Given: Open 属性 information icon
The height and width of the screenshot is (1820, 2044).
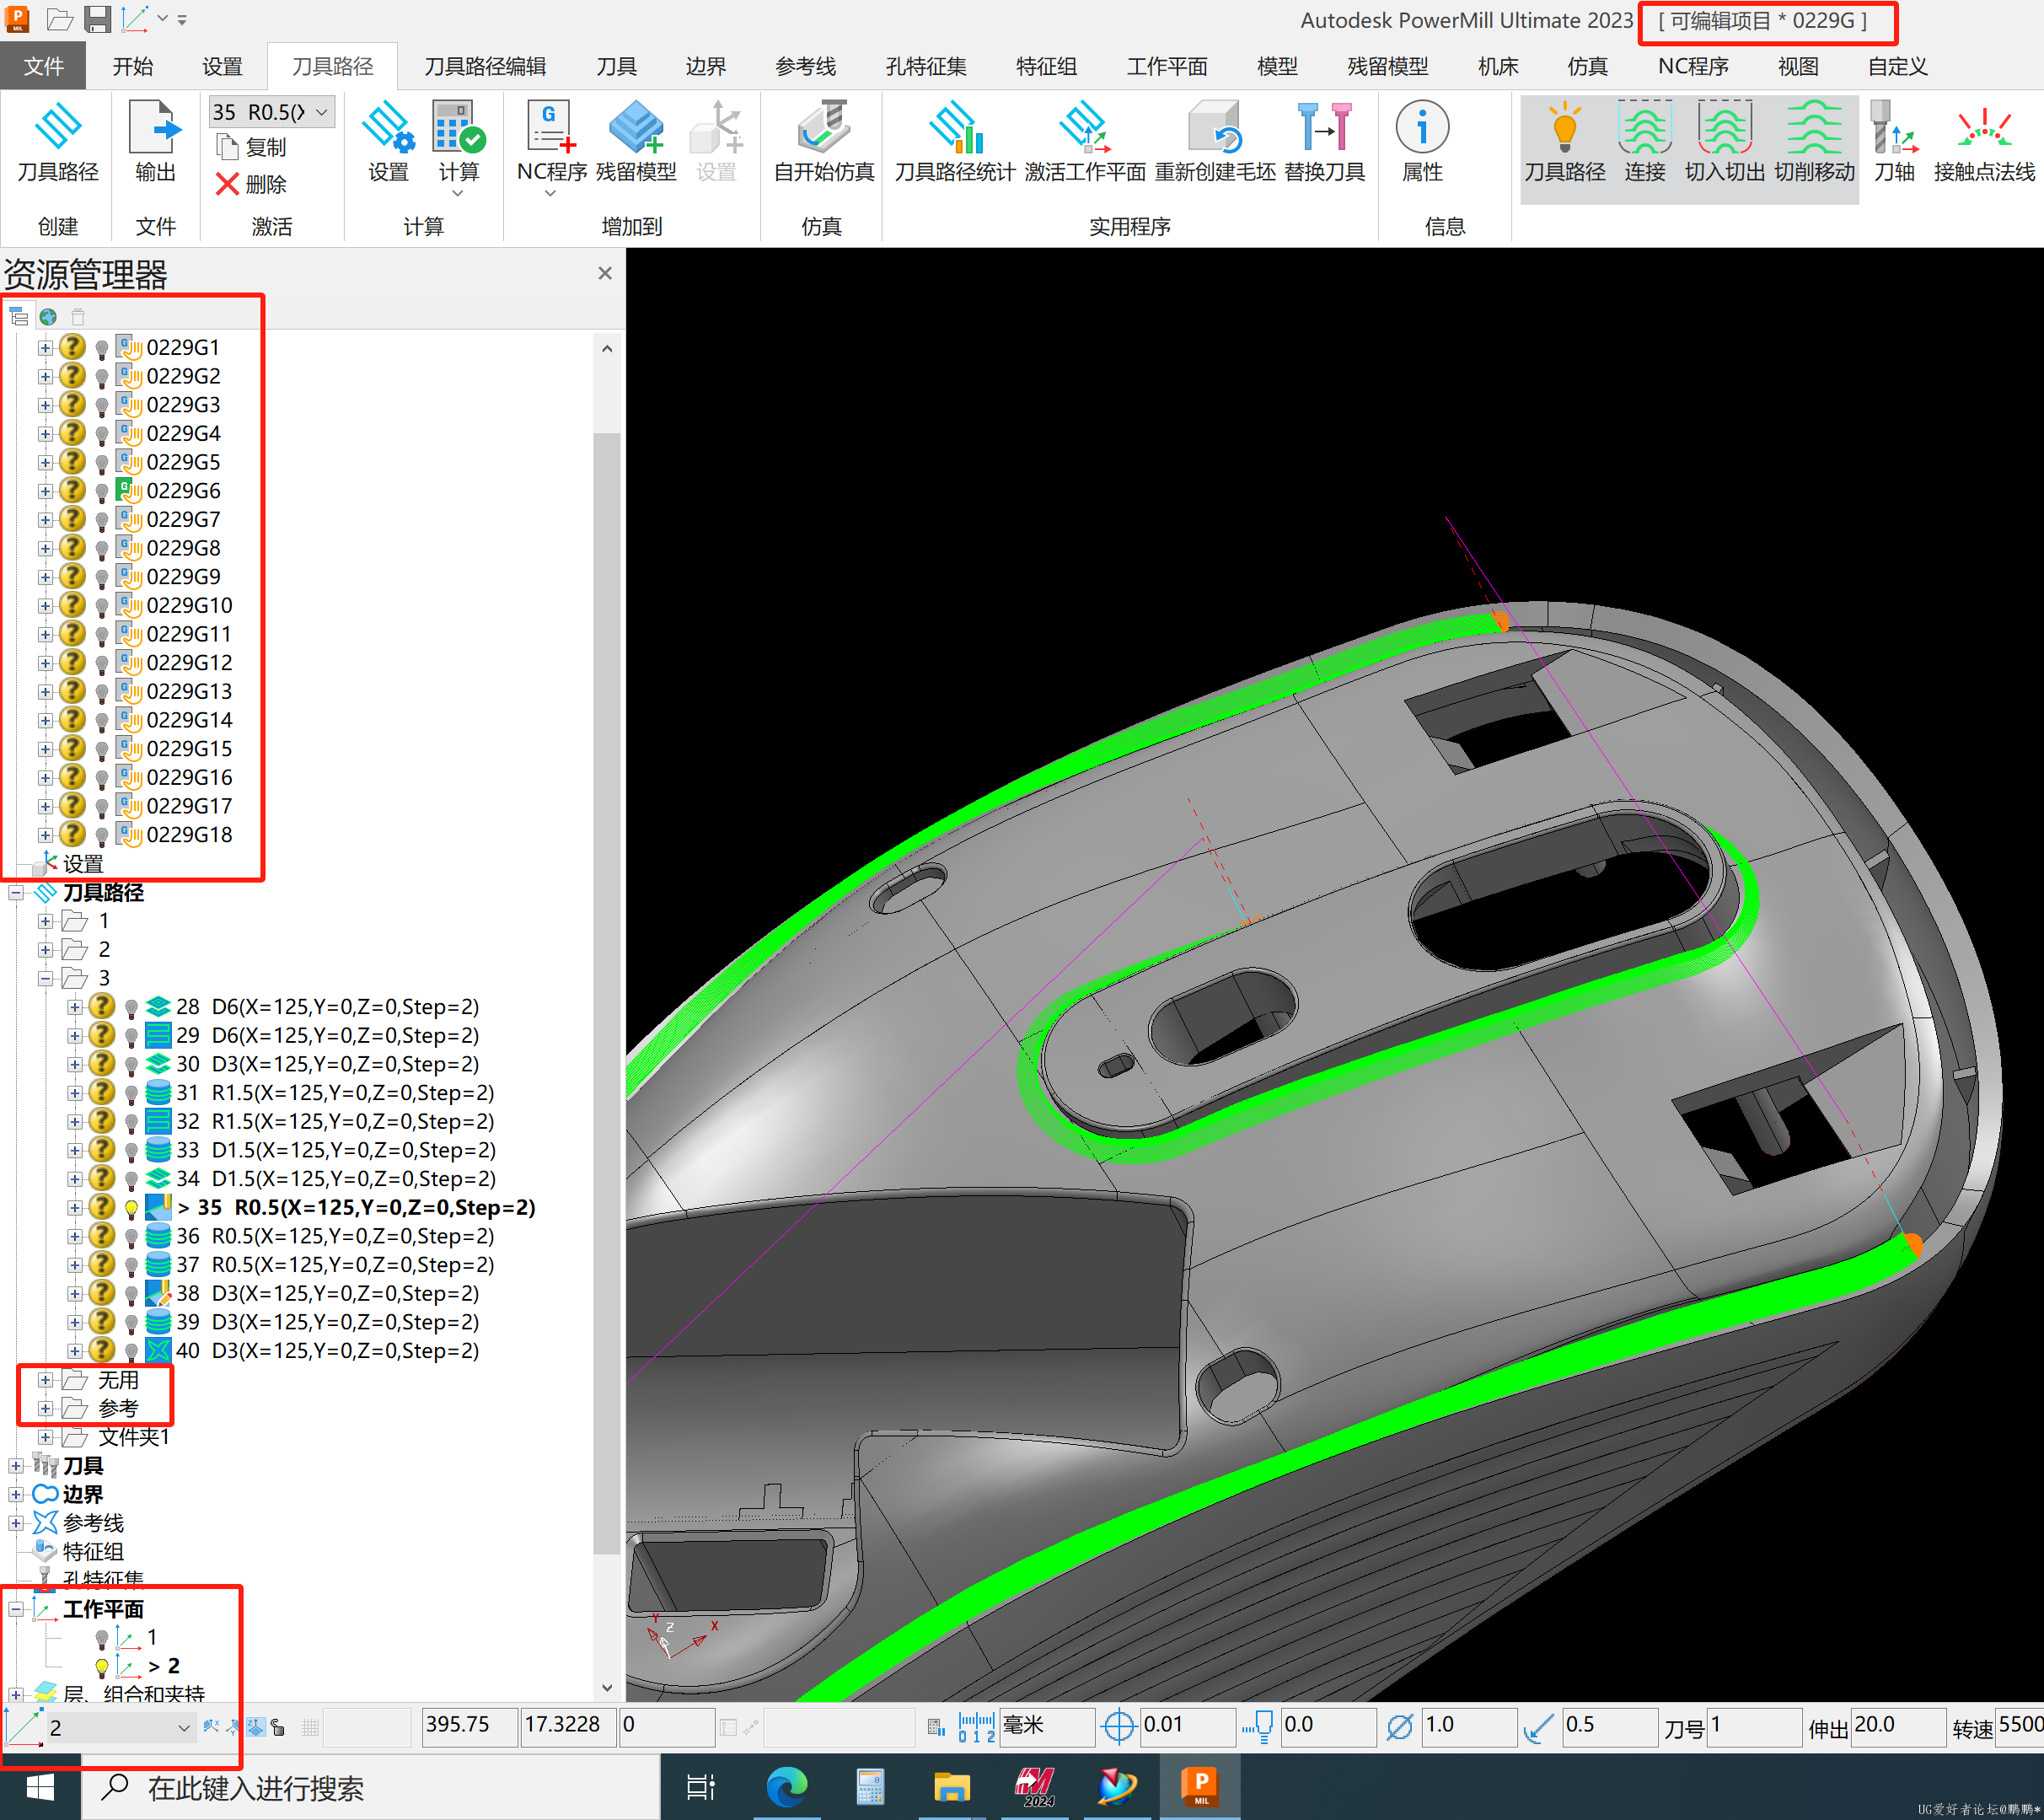Looking at the screenshot, I should click(x=1422, y=128).
